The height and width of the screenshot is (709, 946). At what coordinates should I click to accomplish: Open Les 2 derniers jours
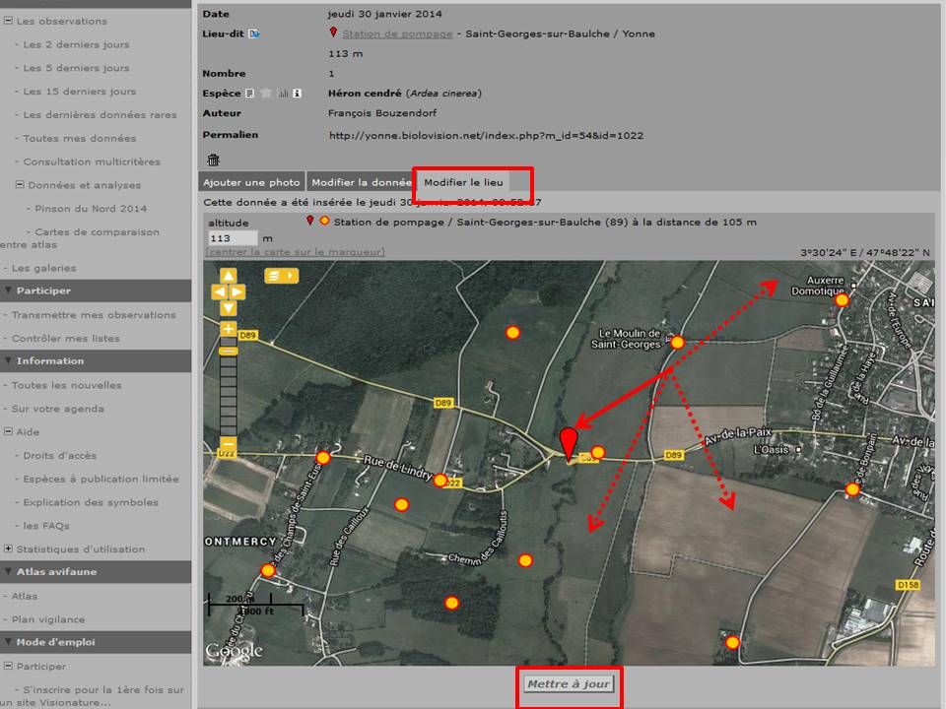tap(76, 44)
